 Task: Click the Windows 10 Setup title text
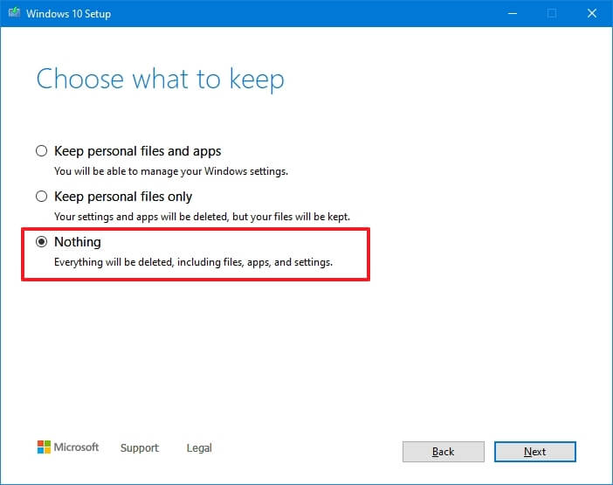(67, 14)
